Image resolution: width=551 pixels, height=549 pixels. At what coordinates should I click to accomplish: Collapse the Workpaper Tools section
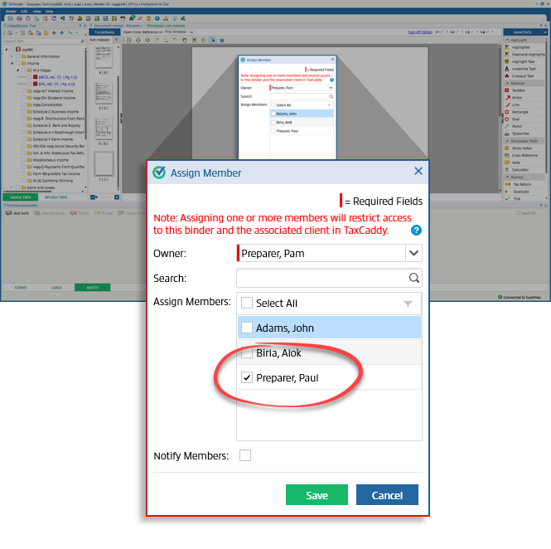(x=507, y=141)
